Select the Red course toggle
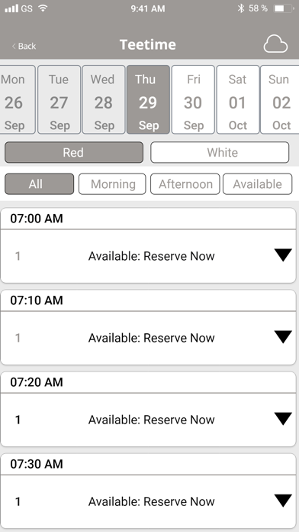 click(x=74, y=152)
